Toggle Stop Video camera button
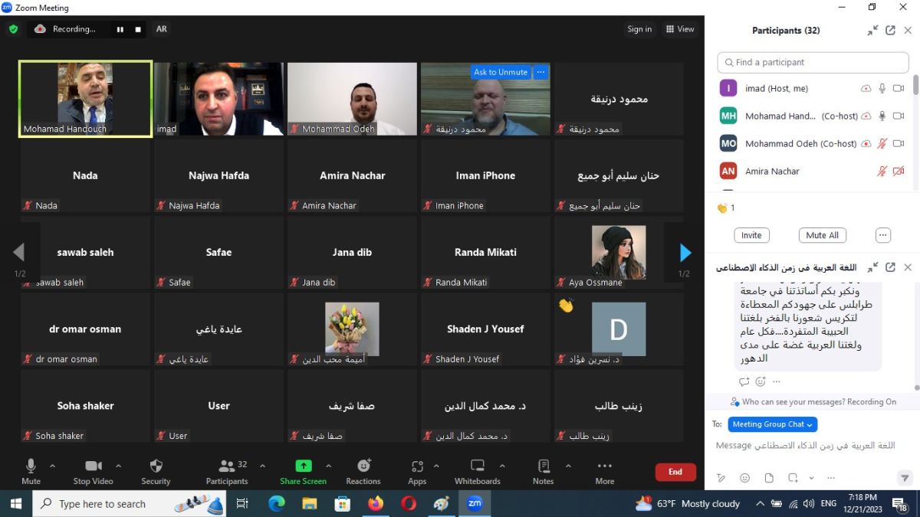 pos(93,471)
